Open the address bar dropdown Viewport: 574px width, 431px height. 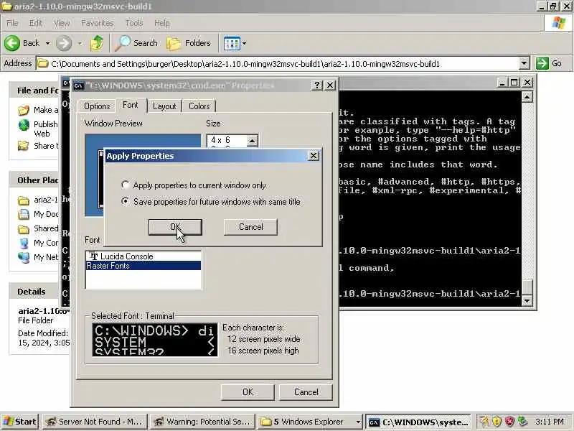(x=524, y=64)
